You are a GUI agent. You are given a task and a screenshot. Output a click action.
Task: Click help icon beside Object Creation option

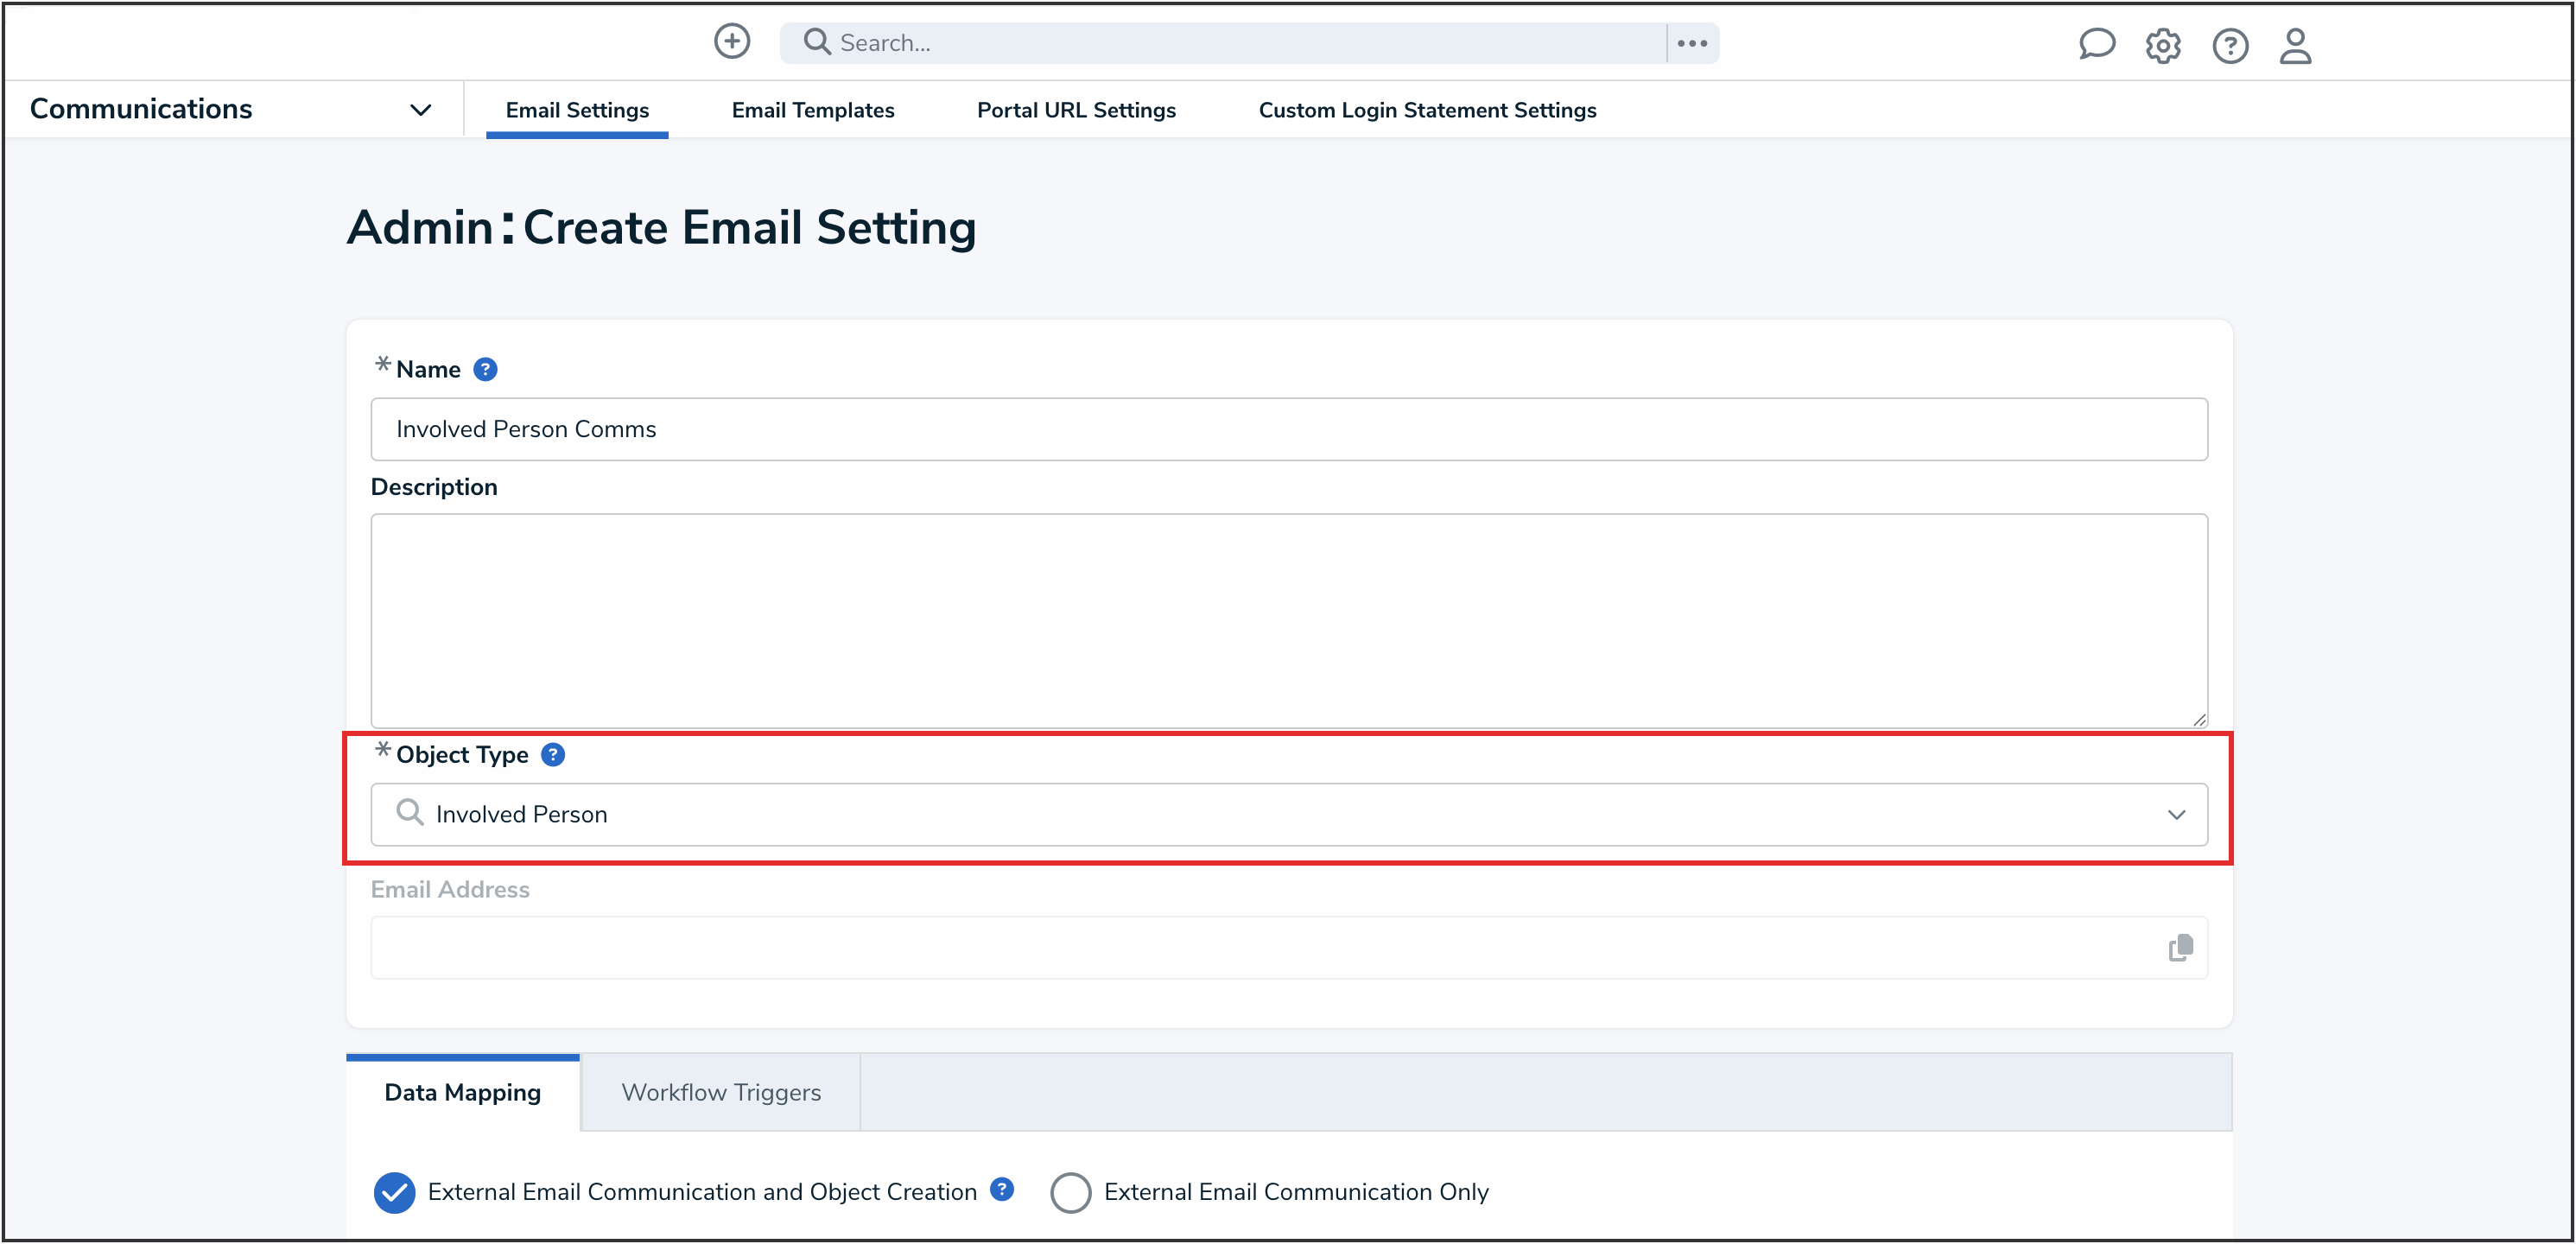click(x=1002, y=1189)
